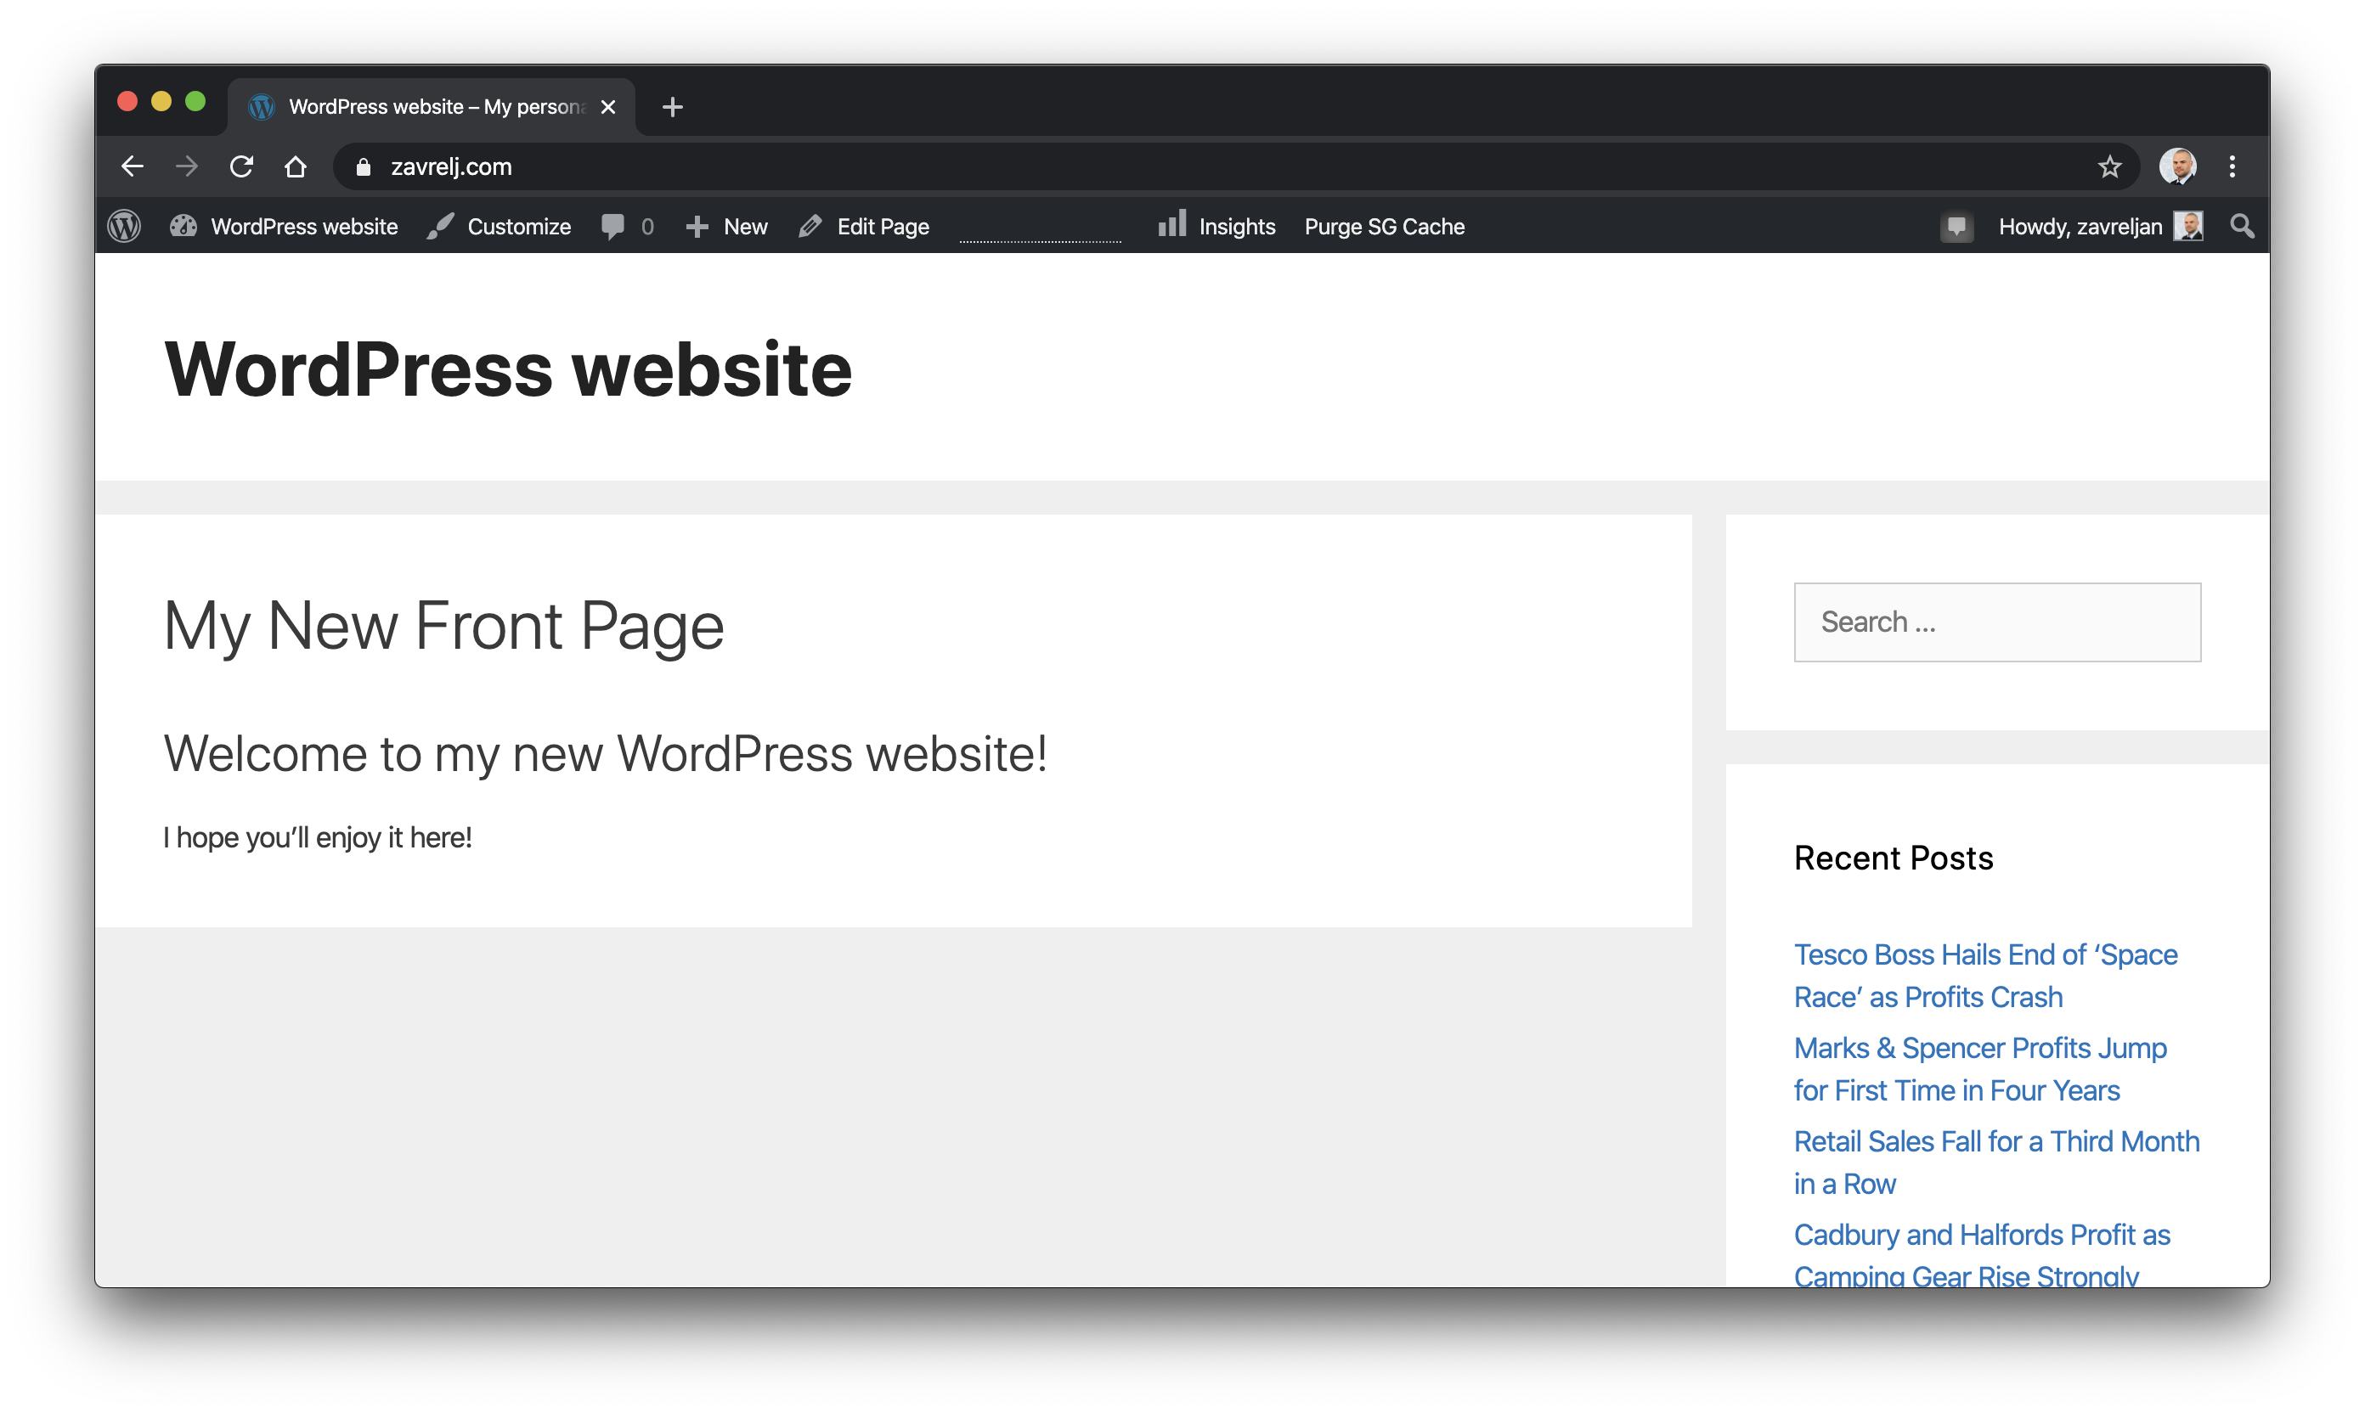View comments bubble in admin bar
This screenshot has height=1413, width=2365.
(627, 227)
